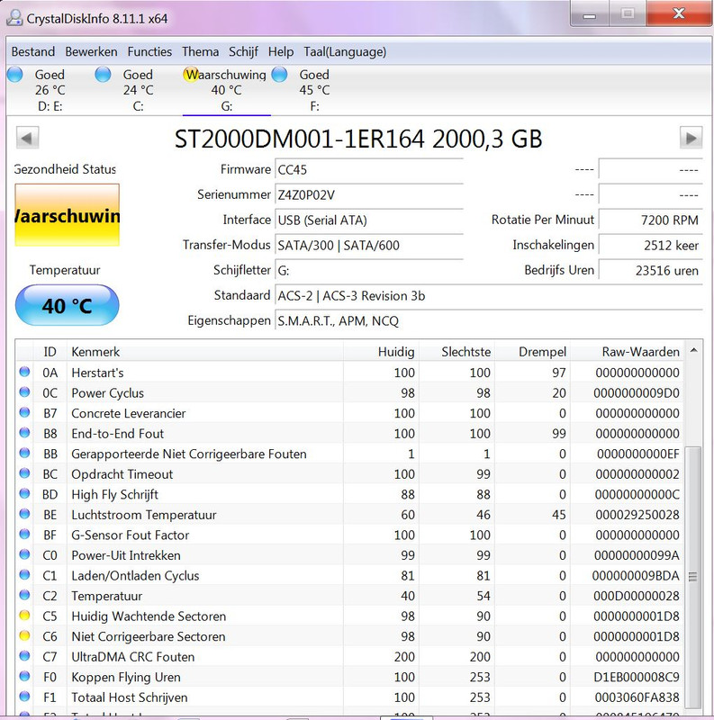Click status icon of Opdracht Timeout row

point(25,473)
